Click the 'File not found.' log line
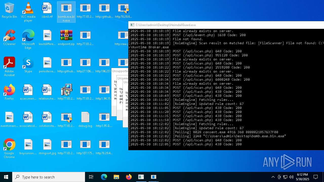 [x=166, y=39]
